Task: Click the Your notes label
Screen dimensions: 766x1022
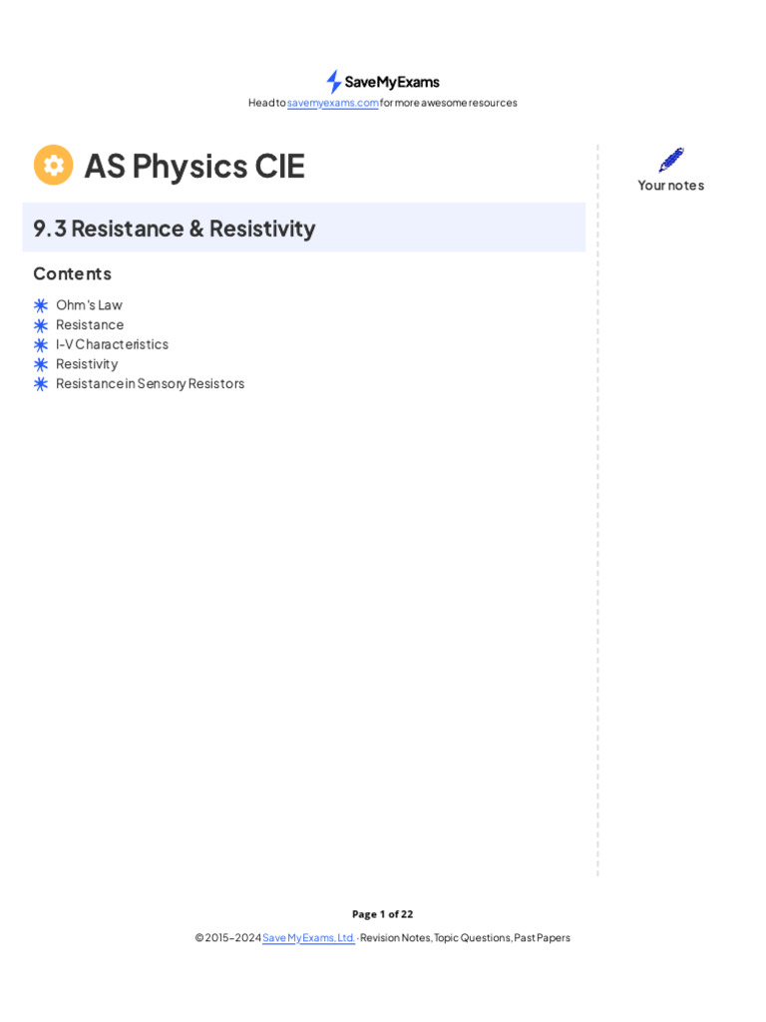Action: click(x=671, y=186)
